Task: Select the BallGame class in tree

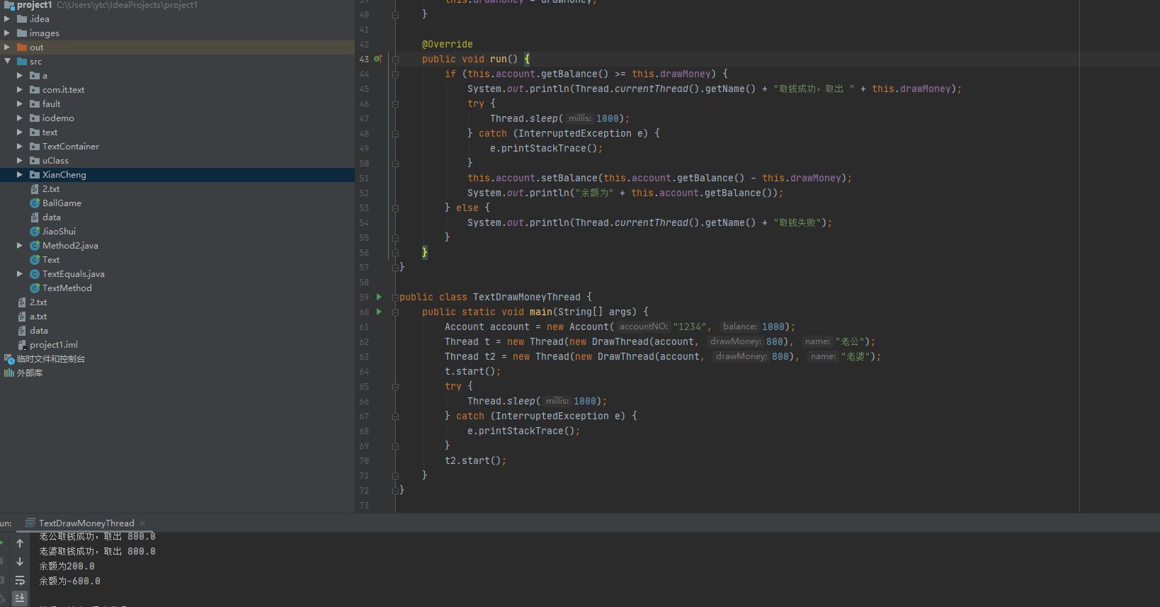Action: [x=62, y=203]
